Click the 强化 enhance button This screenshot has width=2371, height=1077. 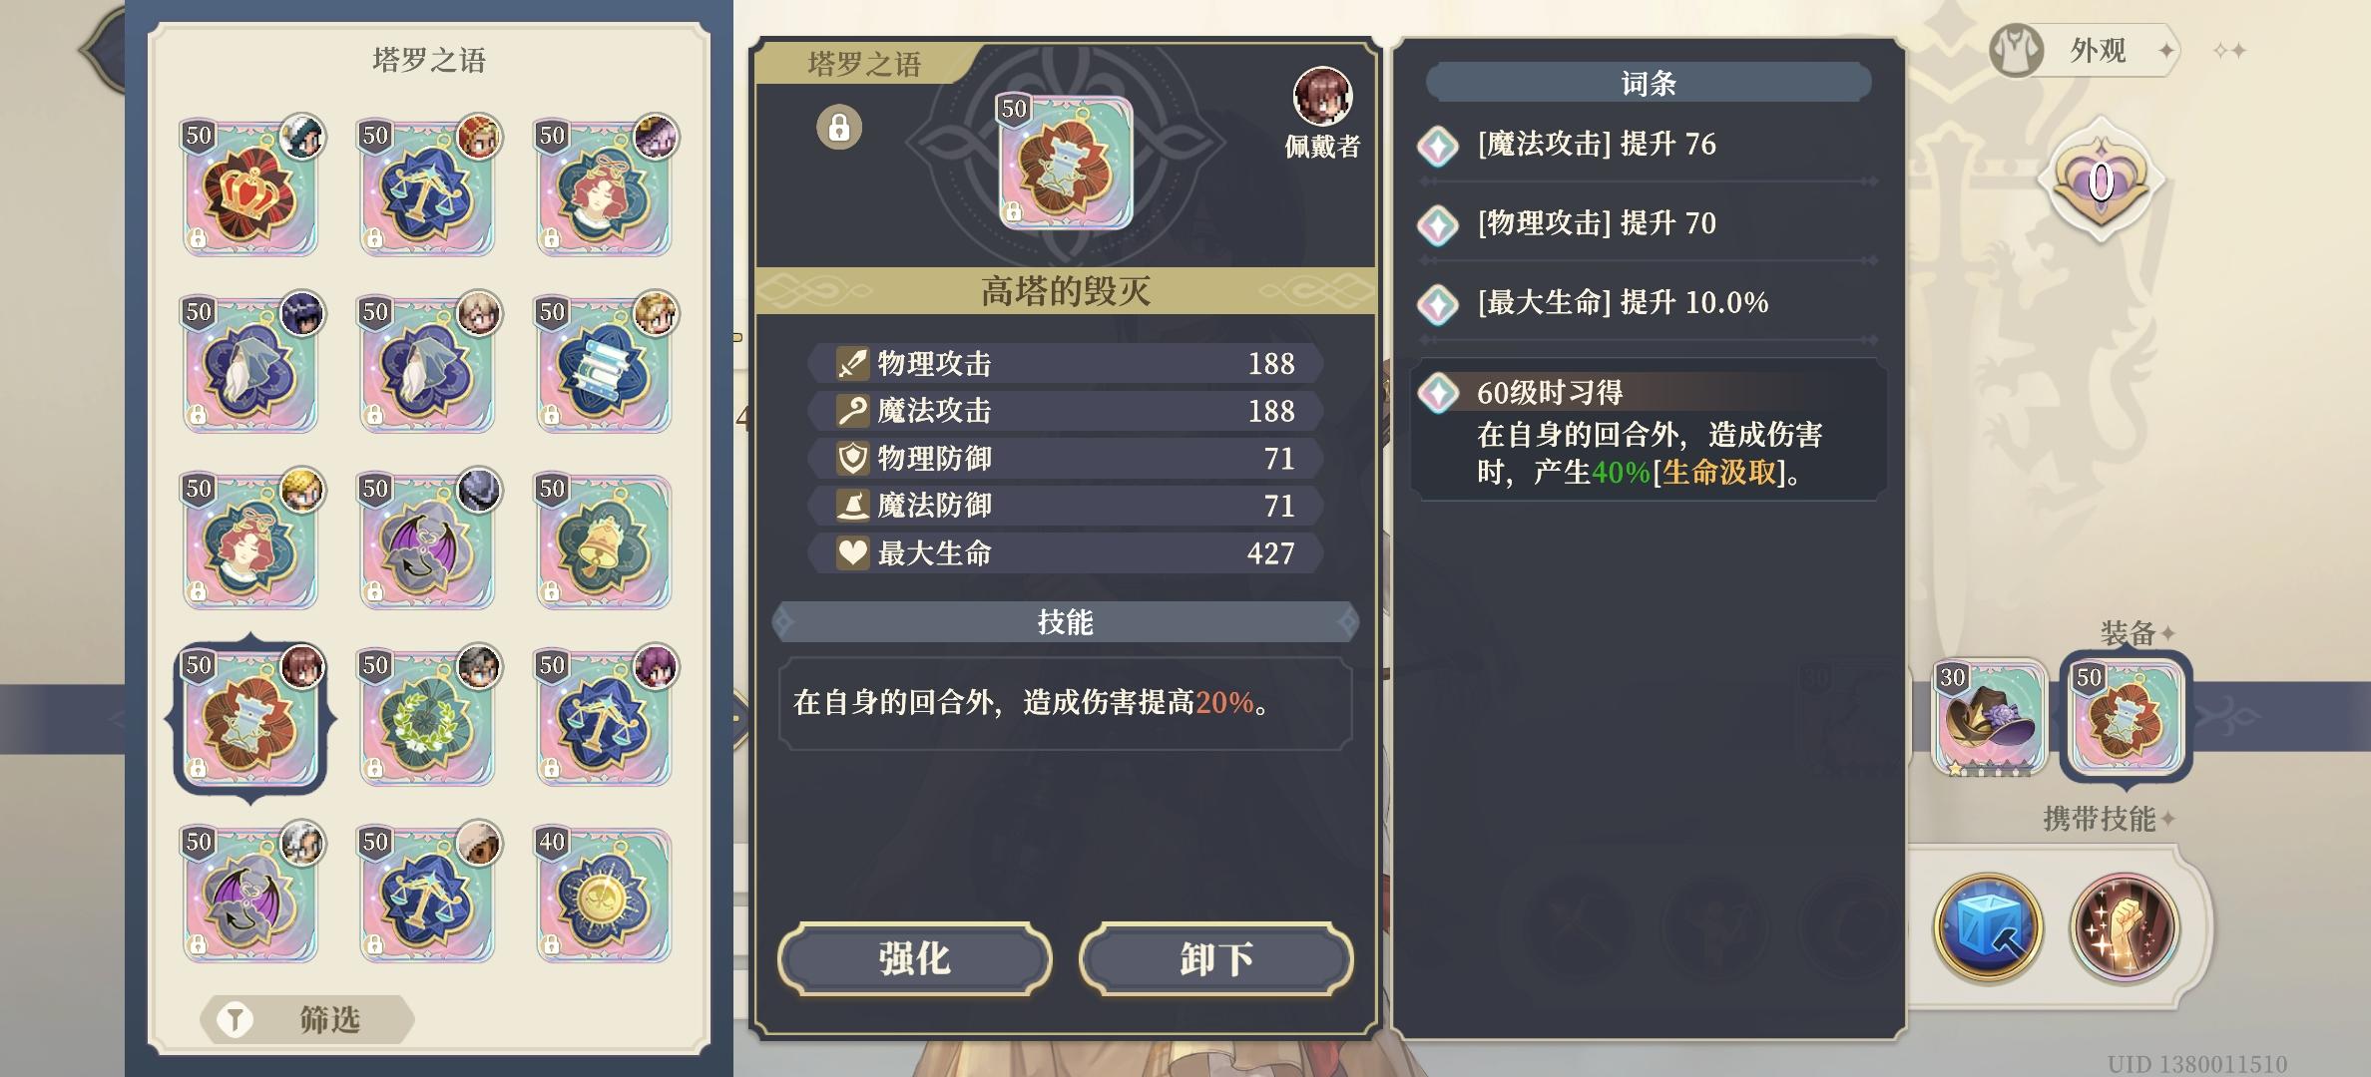[915, 959]
